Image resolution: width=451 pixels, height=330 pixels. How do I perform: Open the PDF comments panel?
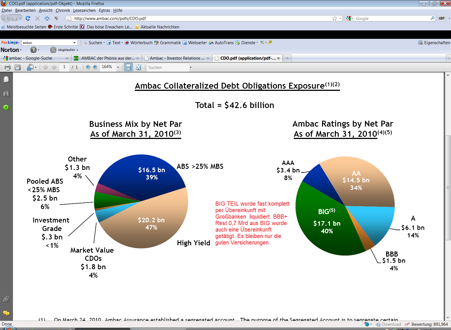6,313
